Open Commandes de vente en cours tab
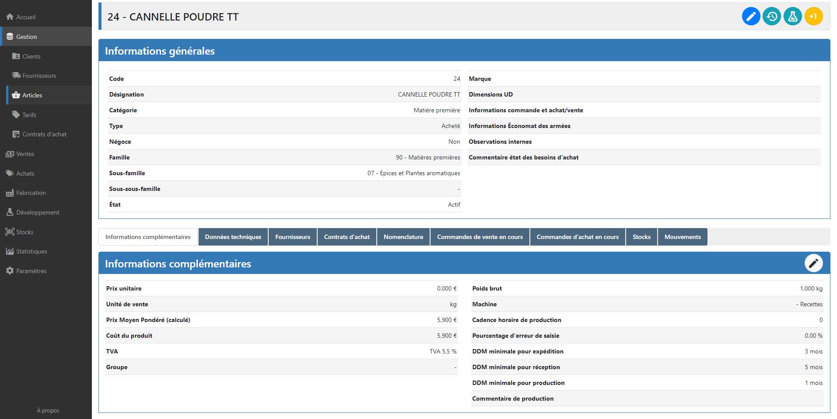The image size is (837, 419). point(480,237)
